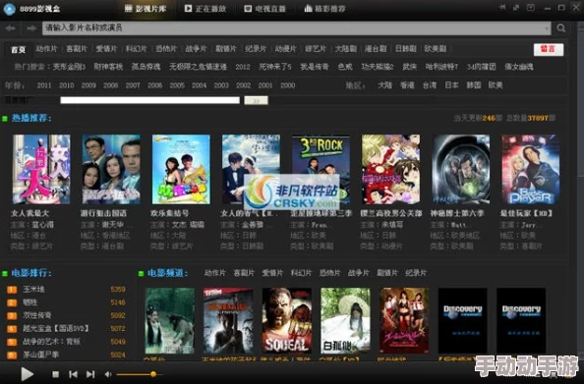Click the total count 37897
This screenshot has height=384, width=584.
coord(538,118)
